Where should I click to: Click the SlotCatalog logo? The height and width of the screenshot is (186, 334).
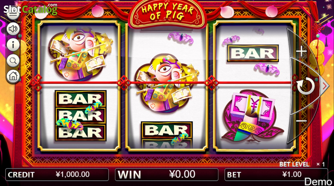pos(30,9)
